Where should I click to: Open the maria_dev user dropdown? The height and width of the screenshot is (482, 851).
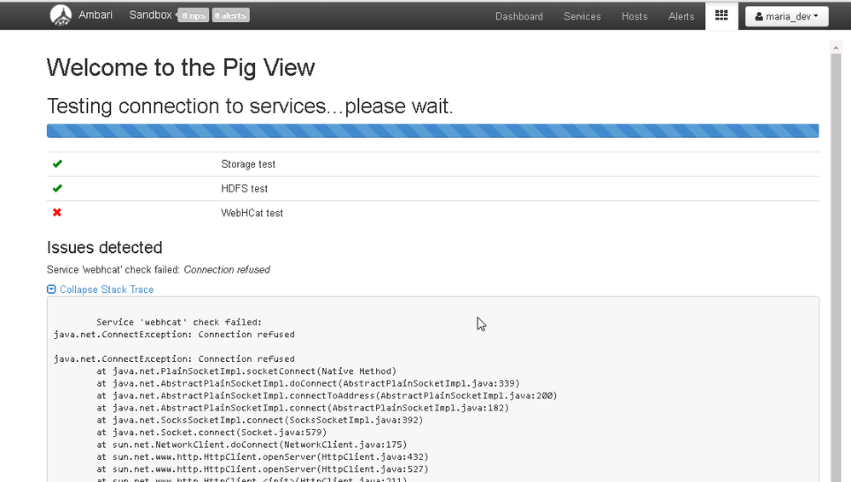click(786, 16)
